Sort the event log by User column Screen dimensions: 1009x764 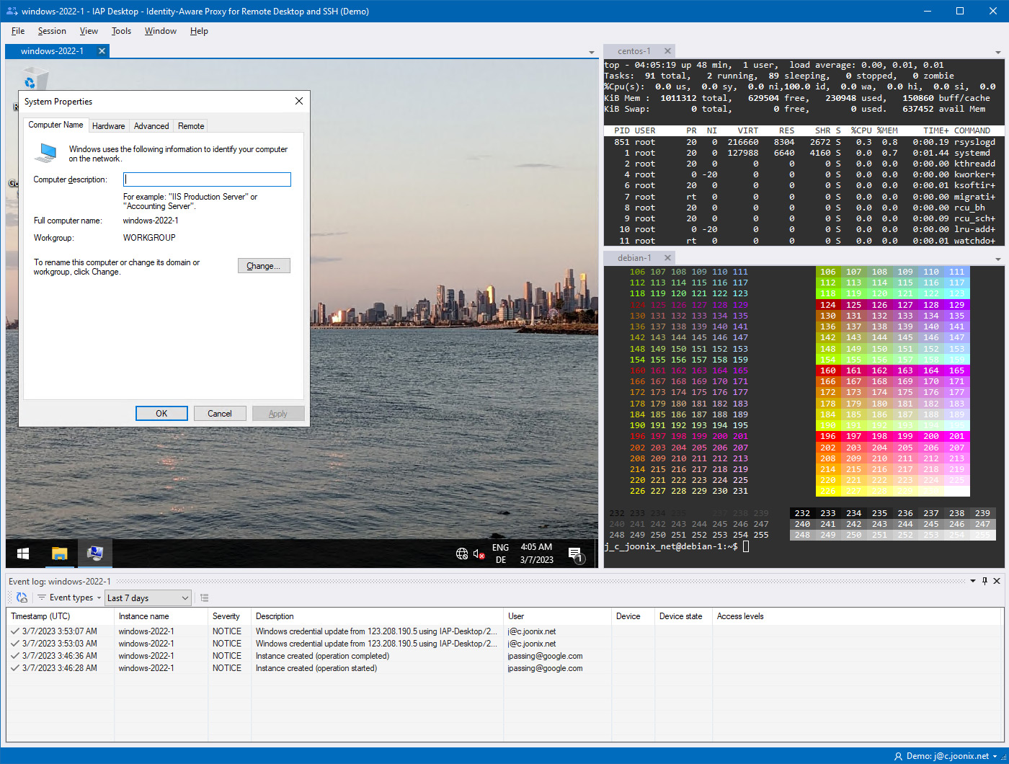click(557, 616)
